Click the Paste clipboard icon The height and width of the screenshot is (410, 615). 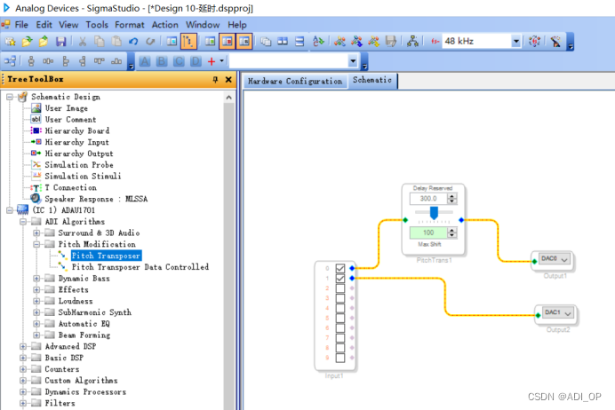pos(116,41)
